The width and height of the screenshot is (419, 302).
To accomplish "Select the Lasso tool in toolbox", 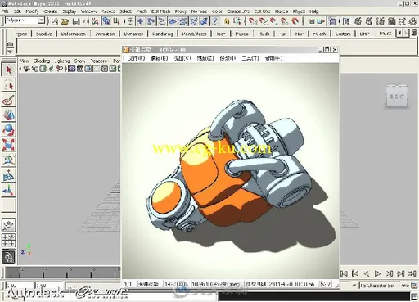I will (8, 85).
